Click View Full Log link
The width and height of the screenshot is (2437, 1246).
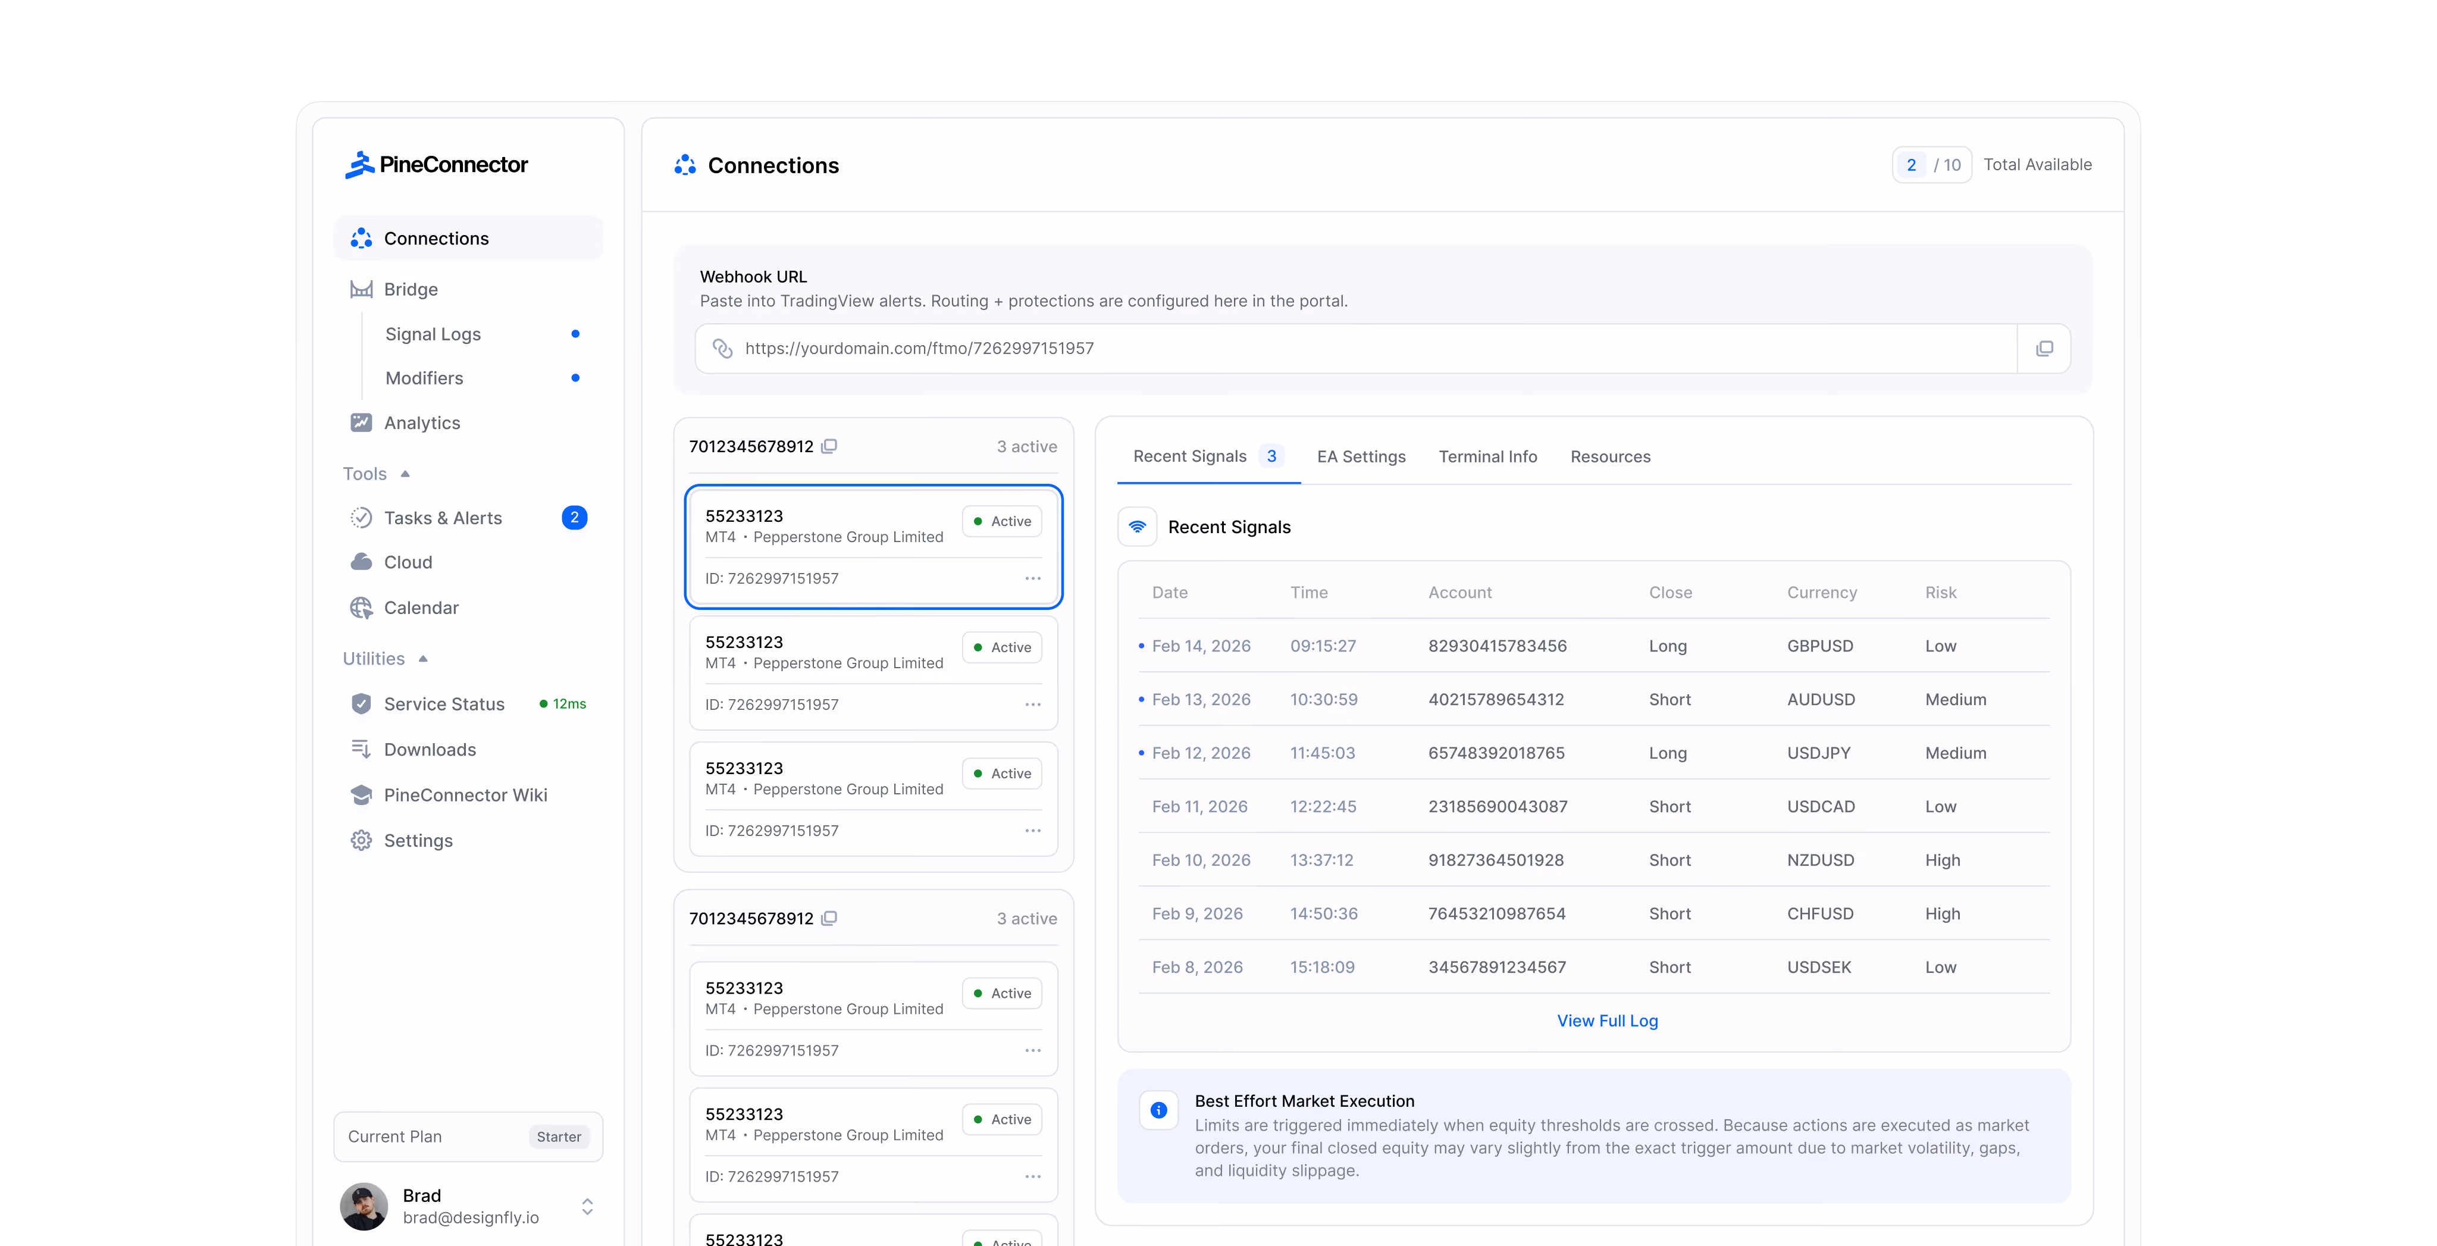(1606, 1021)
